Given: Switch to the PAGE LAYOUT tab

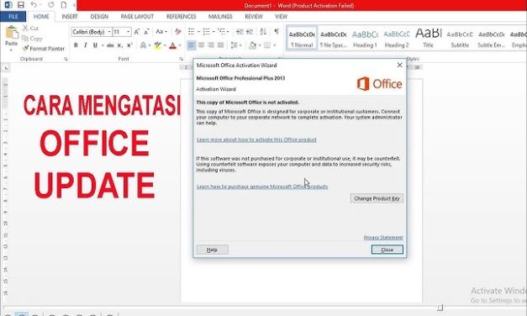Looking at the screenshot, I should (137, 17).
